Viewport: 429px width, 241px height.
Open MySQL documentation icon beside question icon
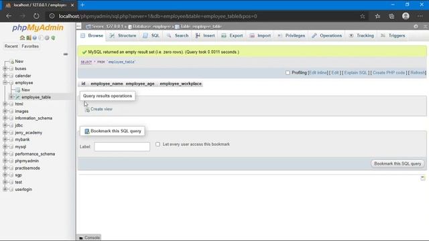tap(41, 37)
